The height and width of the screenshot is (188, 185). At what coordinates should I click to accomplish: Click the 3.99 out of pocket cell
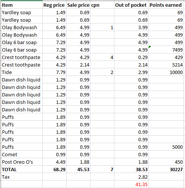(131, 27)
